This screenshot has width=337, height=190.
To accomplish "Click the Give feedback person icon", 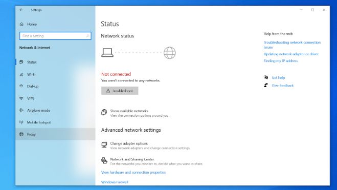I will [x=266, y=85].
